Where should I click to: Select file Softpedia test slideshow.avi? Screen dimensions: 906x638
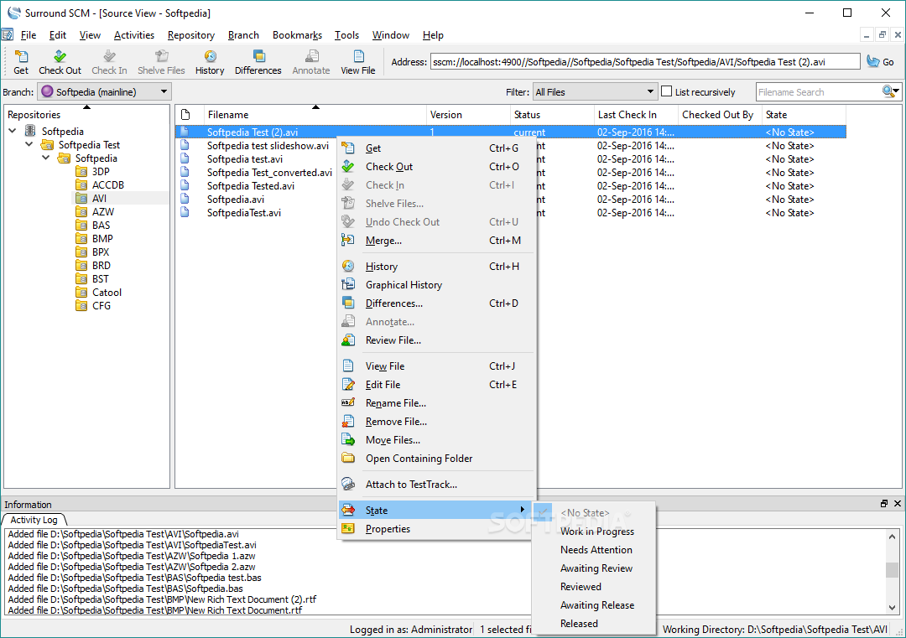point(268,146)
